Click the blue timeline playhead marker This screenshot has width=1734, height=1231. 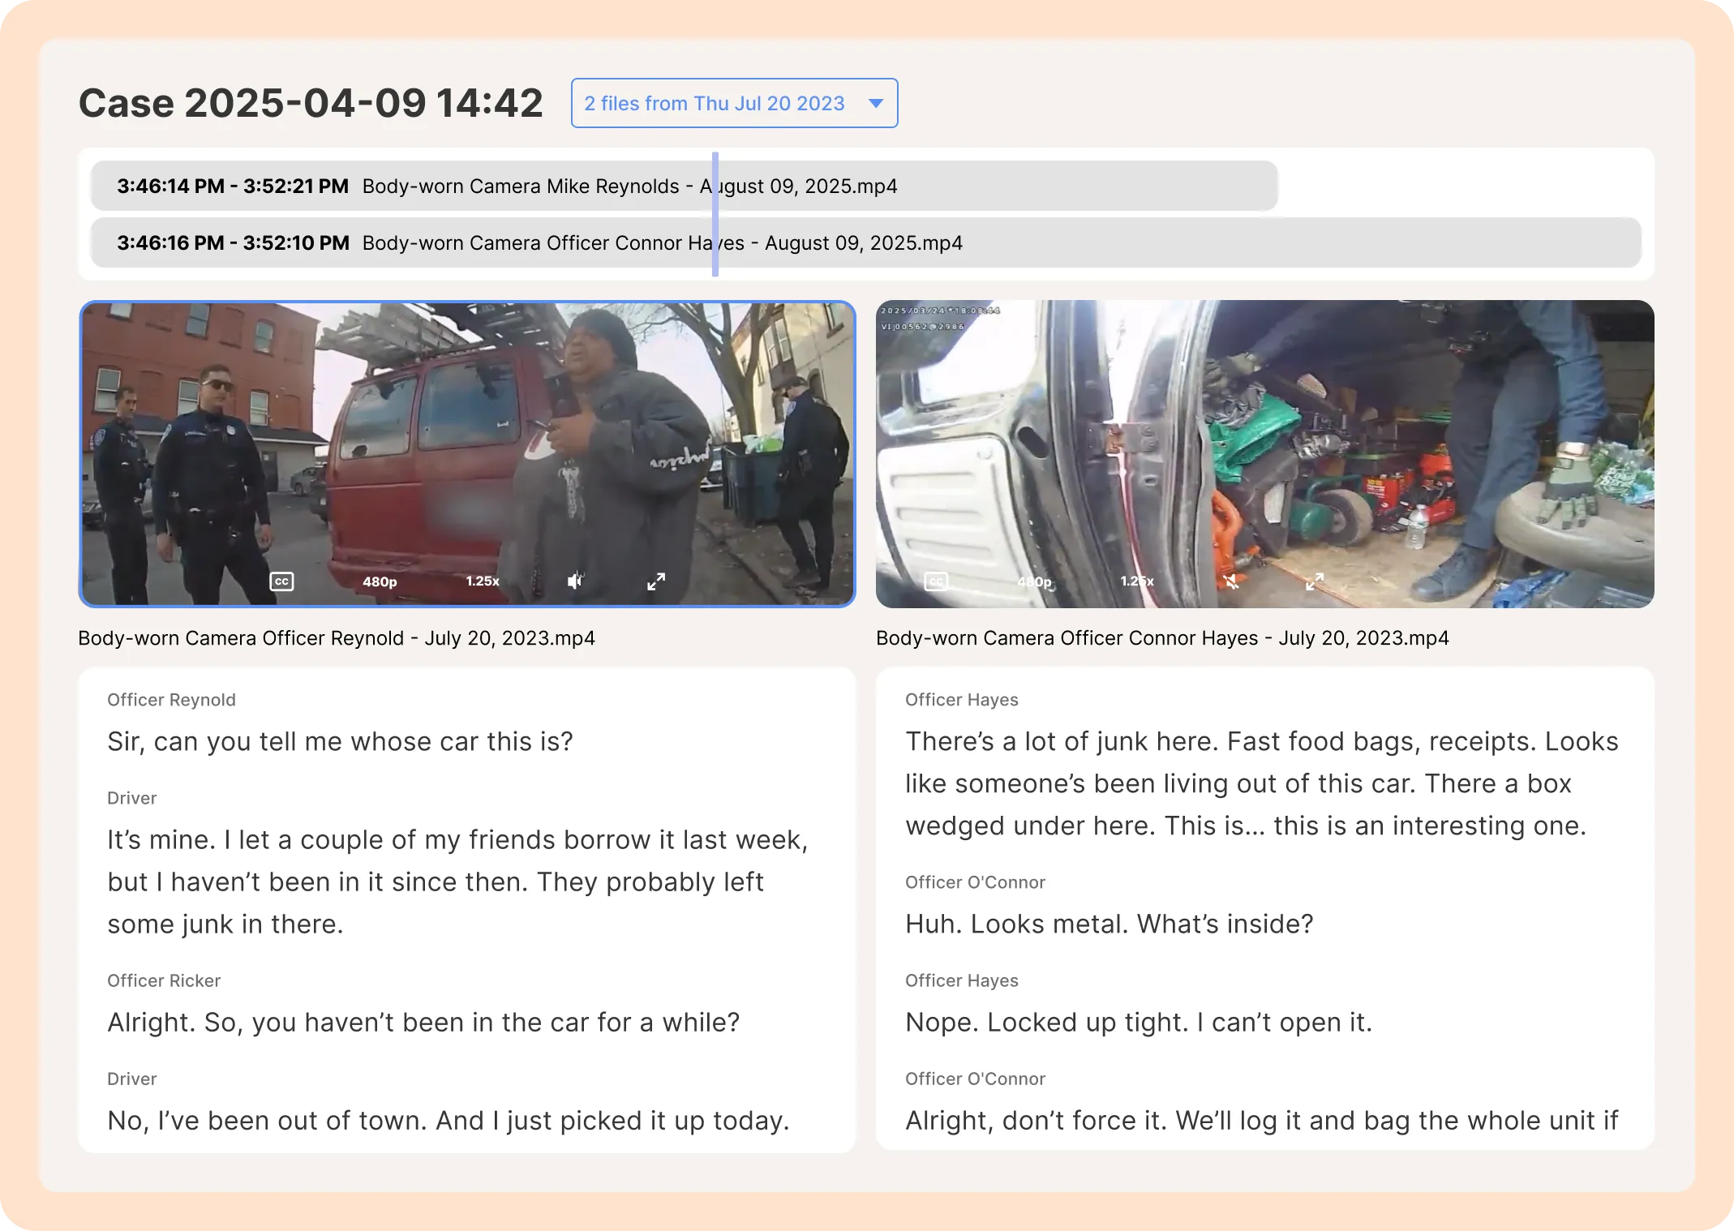coord(715,214)
